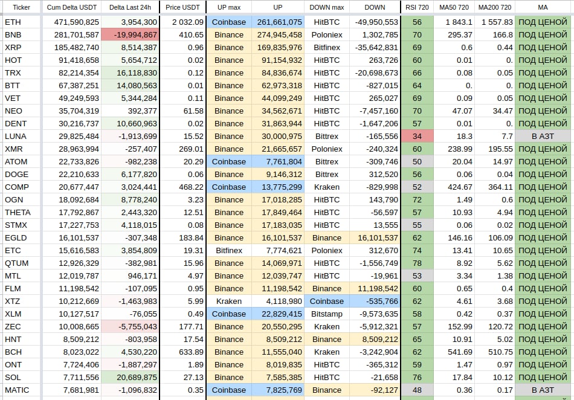Select XMR MA200 value 195.55
This screenshot has width=574, height=400.
[x=495, y=149]
